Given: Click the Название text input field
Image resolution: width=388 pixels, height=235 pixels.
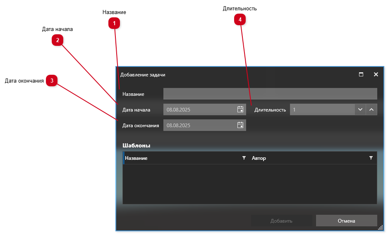Looking at the screenshot, I should [270, 94].
